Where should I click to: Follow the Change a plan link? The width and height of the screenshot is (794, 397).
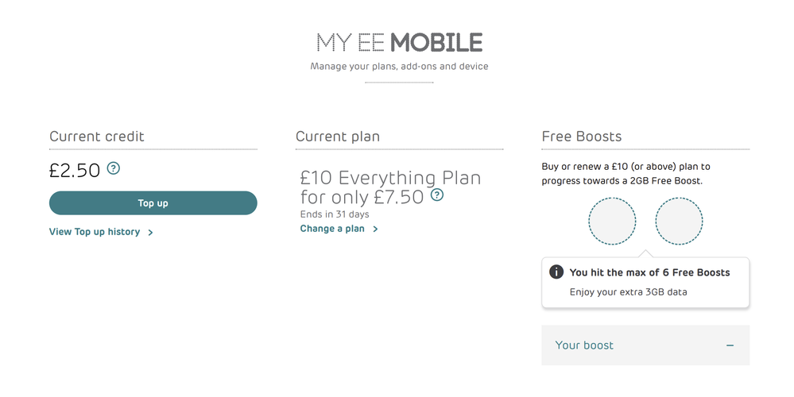point(332,229)
